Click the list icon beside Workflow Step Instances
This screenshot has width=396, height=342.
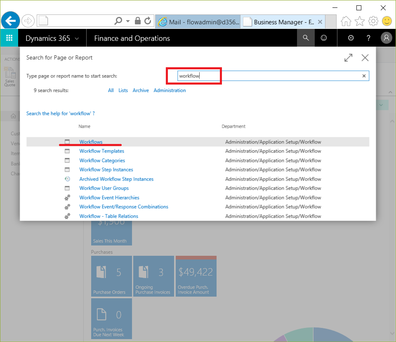[67, 170]
